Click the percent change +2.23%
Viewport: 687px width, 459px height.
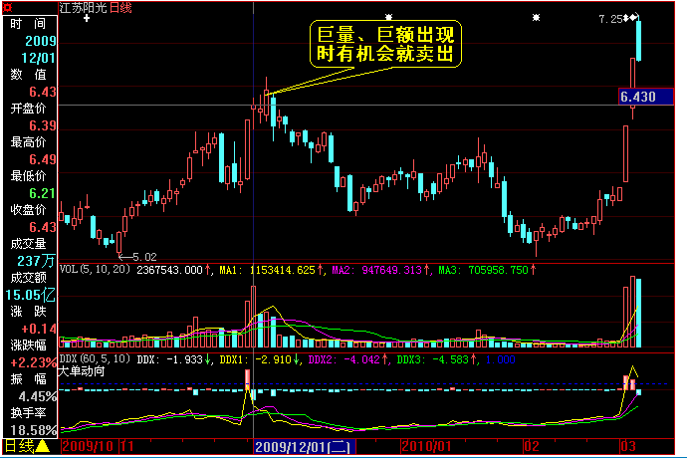(x=34, y=362)
